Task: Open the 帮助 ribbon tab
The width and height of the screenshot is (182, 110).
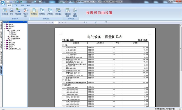Action: click(x=29, y=5)
